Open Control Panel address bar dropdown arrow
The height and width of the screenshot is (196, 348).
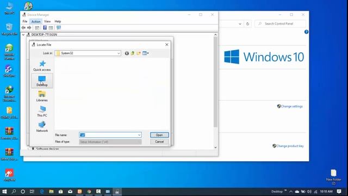coord(240,24)
